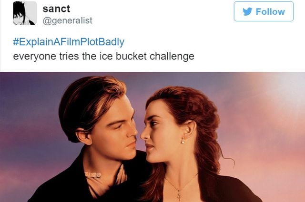Click the word Follow label
Viewport: 305px width, 202px height.
[x=270, y=11]
